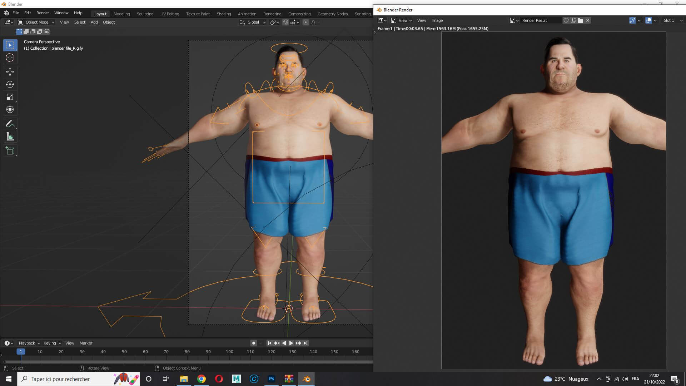686x386 pixels.
Task: Open the Slot 1 render slot dropdown
Action: (x=673, y=20)
